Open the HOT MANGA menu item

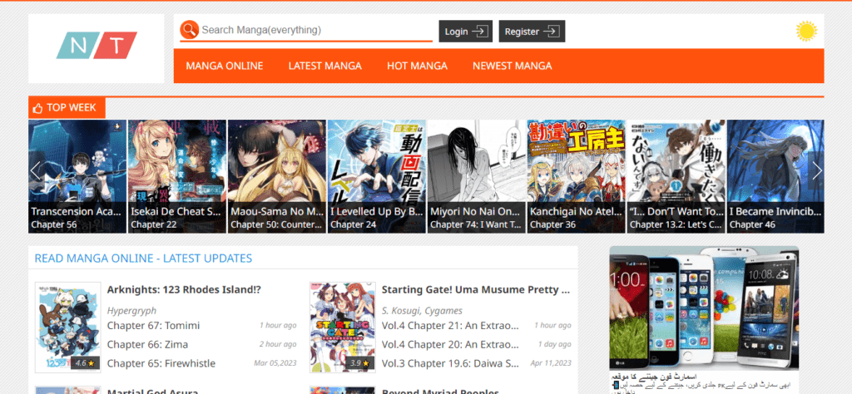coord(418,66)
